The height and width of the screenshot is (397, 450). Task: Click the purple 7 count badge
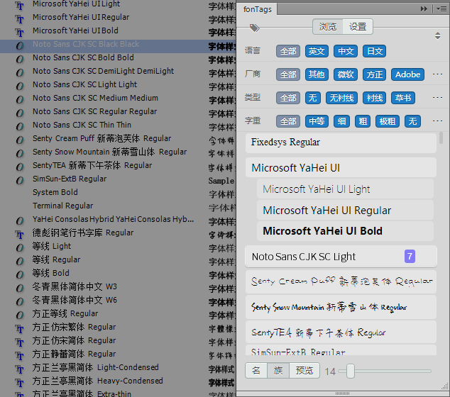pos(410,256)
